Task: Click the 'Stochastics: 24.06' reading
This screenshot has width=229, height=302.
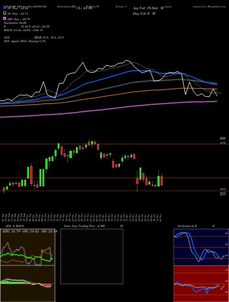Action: point(15,23)
